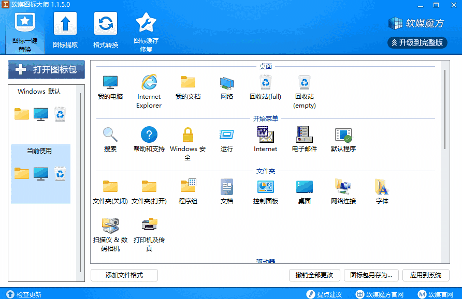This screenshot has height=299, width=462.
Task: Select the 我的电脑 desktop icon
Action: (110, 84)
